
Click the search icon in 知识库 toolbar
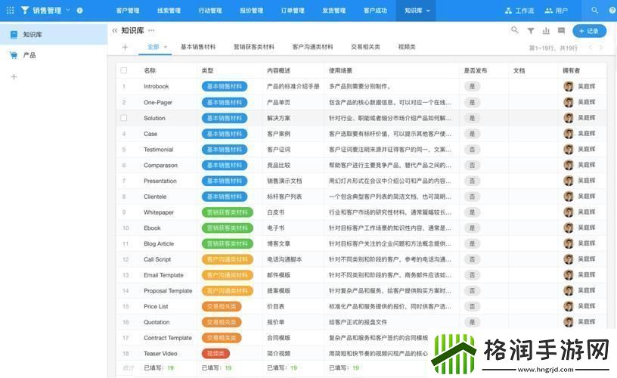(x=515, y=31)
